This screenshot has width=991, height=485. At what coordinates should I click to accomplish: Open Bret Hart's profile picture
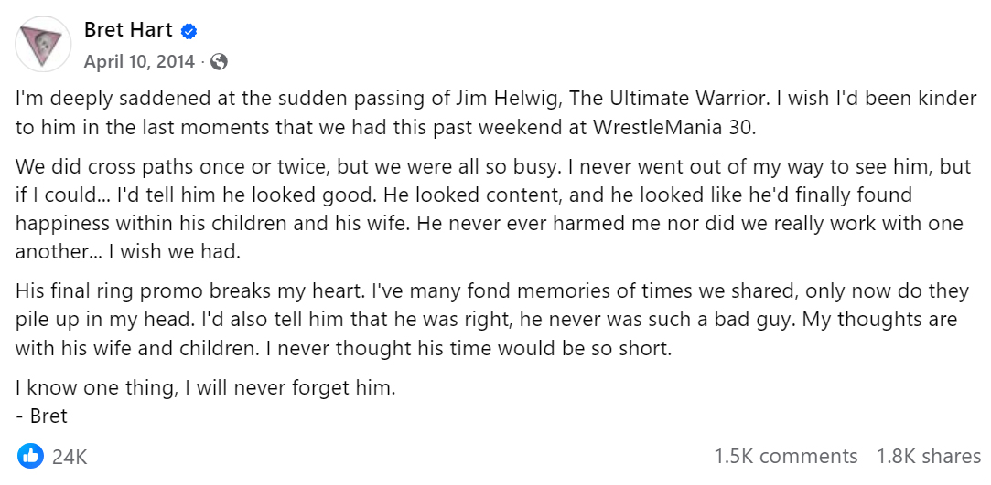(x=43, y=45)
